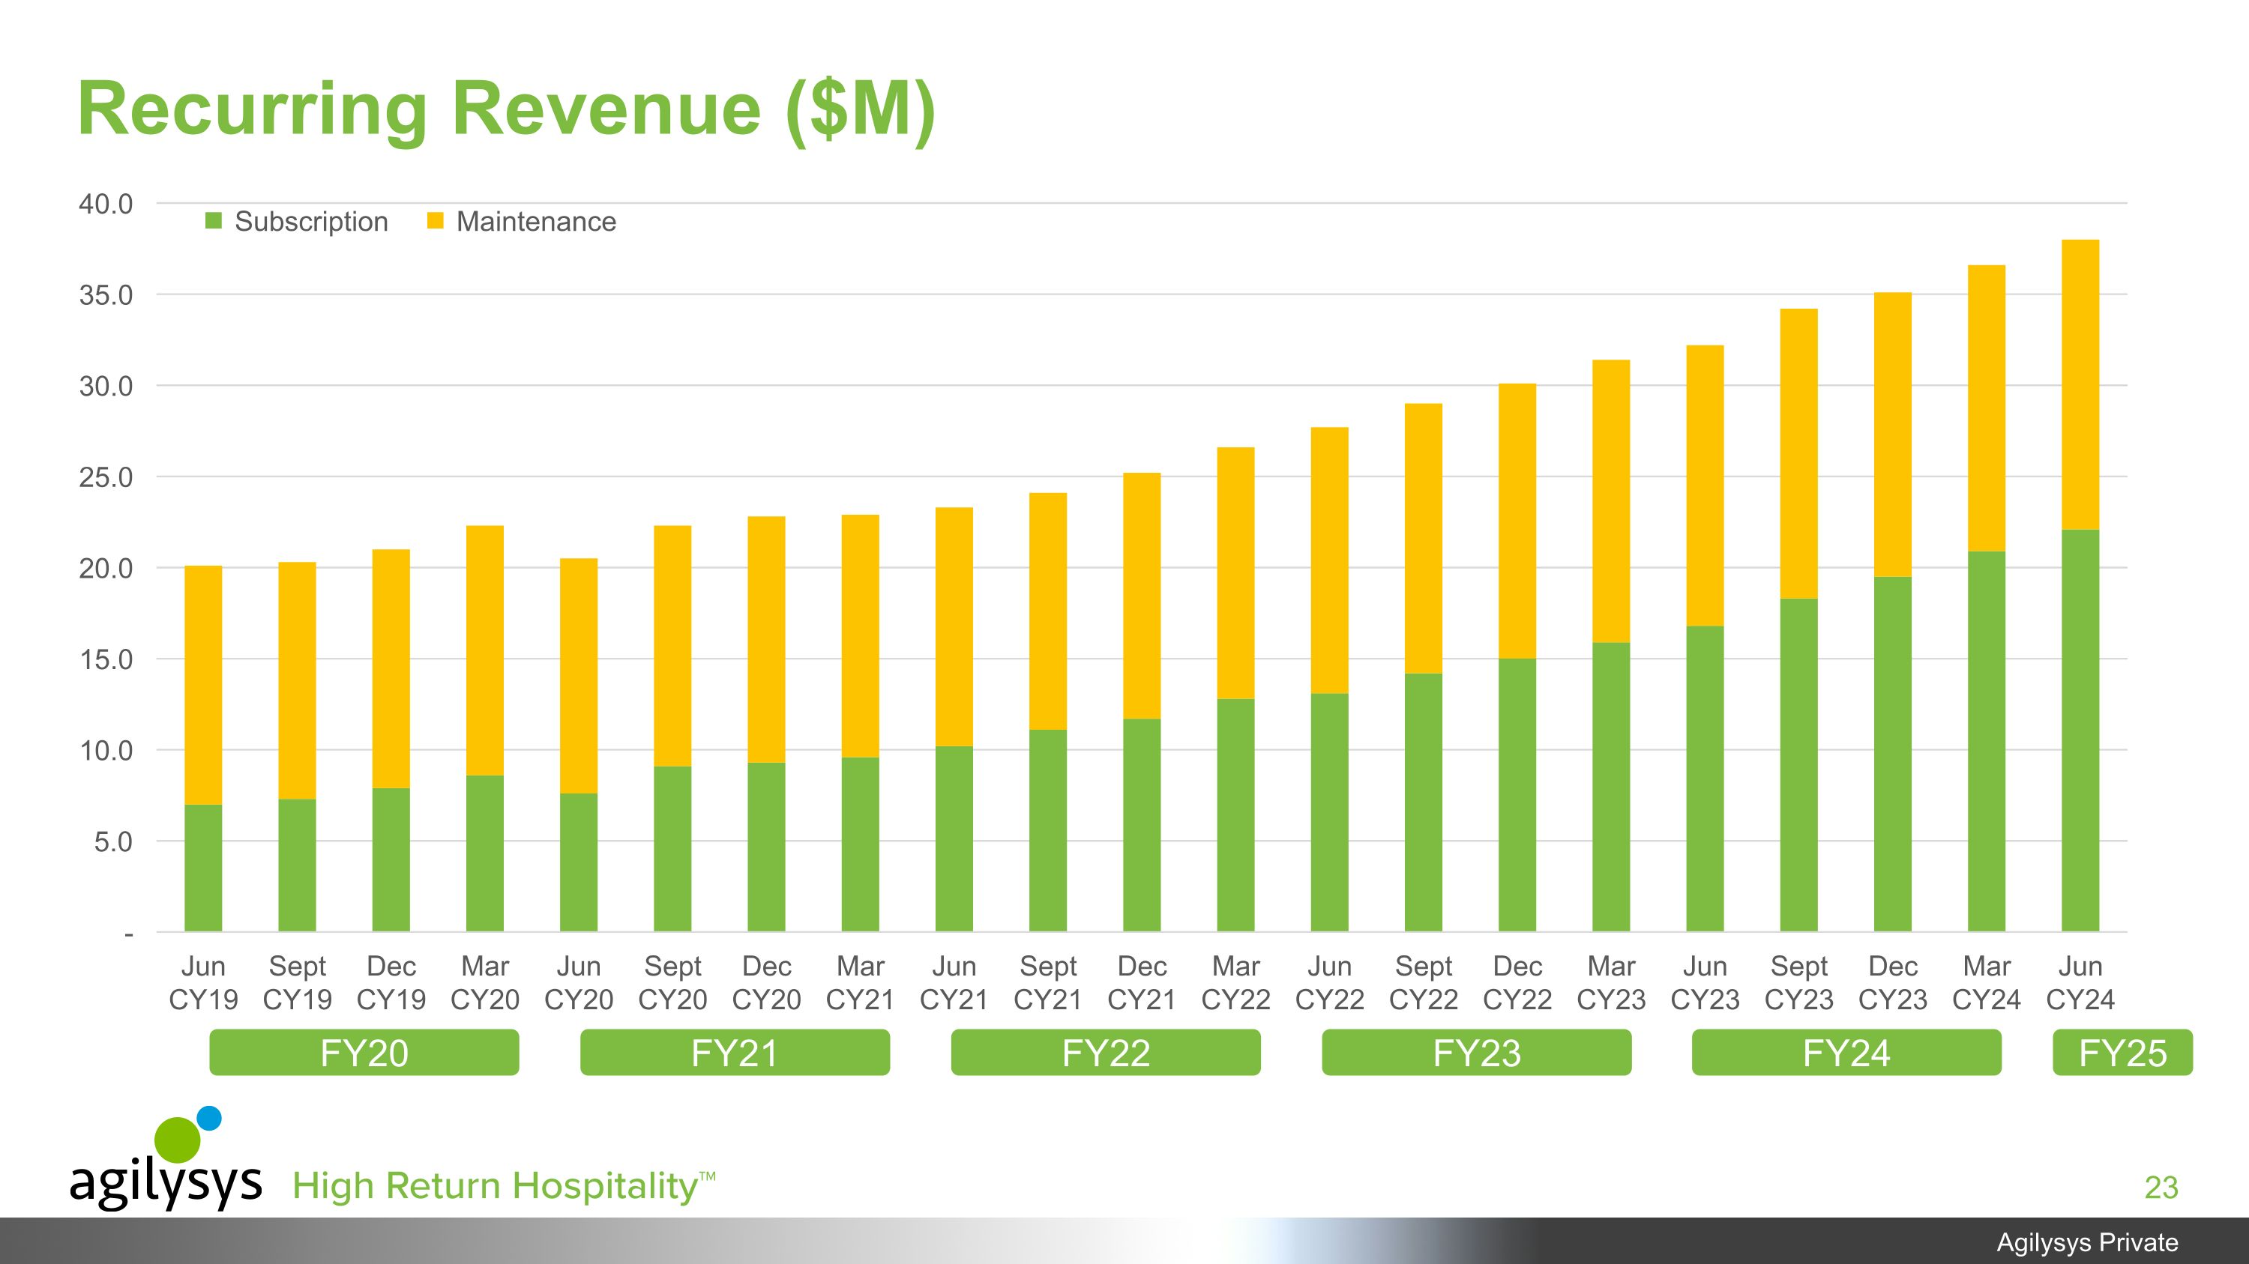Click the Mar CY21 axis label
2249x1264 pixels.
pyautogui.click(x=860, y=983)
